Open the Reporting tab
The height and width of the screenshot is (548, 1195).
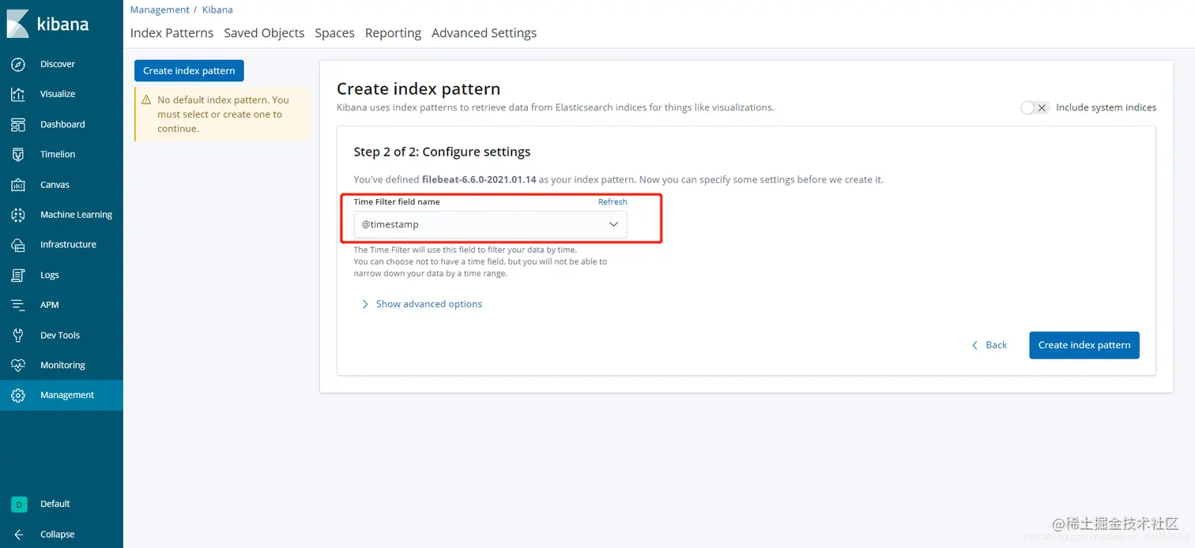(x=393, y=33)
